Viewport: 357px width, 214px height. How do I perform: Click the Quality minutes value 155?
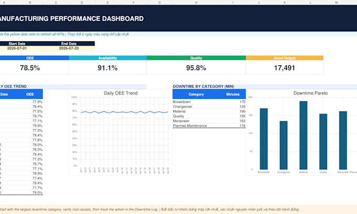242,116
